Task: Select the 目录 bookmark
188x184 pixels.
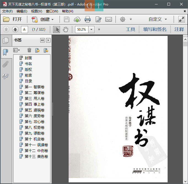Action: pyautogui.click(x=28, y=81)
